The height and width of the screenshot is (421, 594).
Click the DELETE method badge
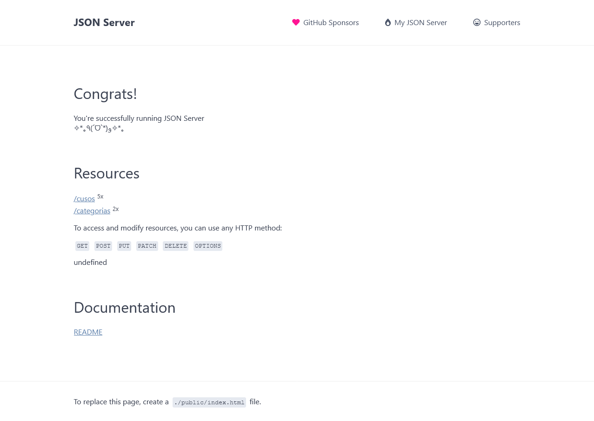tap(176, 246)
